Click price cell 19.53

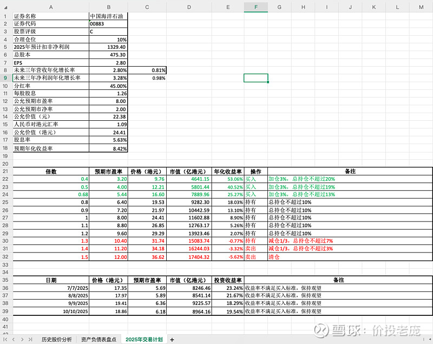[x=147, y=202]
